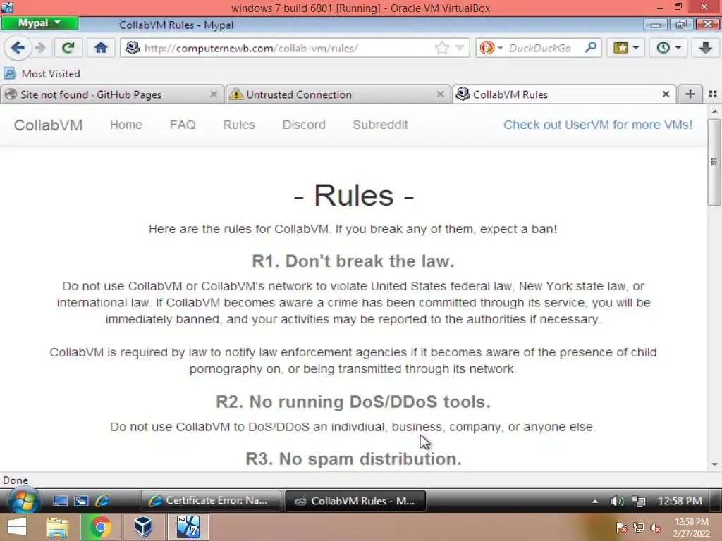This screenshot has width=722, height=541.
Task: Select the Windows 7 VM taskbar icon
Action: [188, 527]
